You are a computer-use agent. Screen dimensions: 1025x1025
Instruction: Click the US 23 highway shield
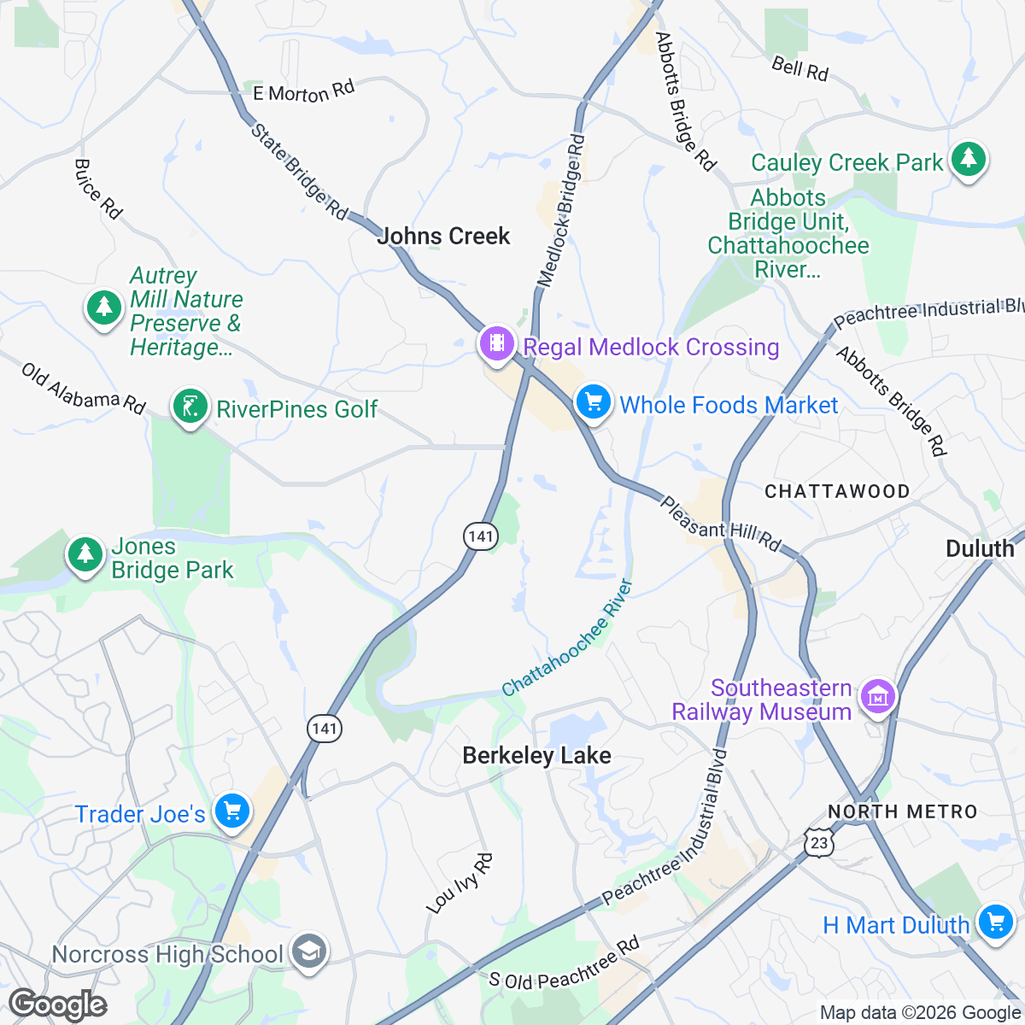(x=819, y=842)
